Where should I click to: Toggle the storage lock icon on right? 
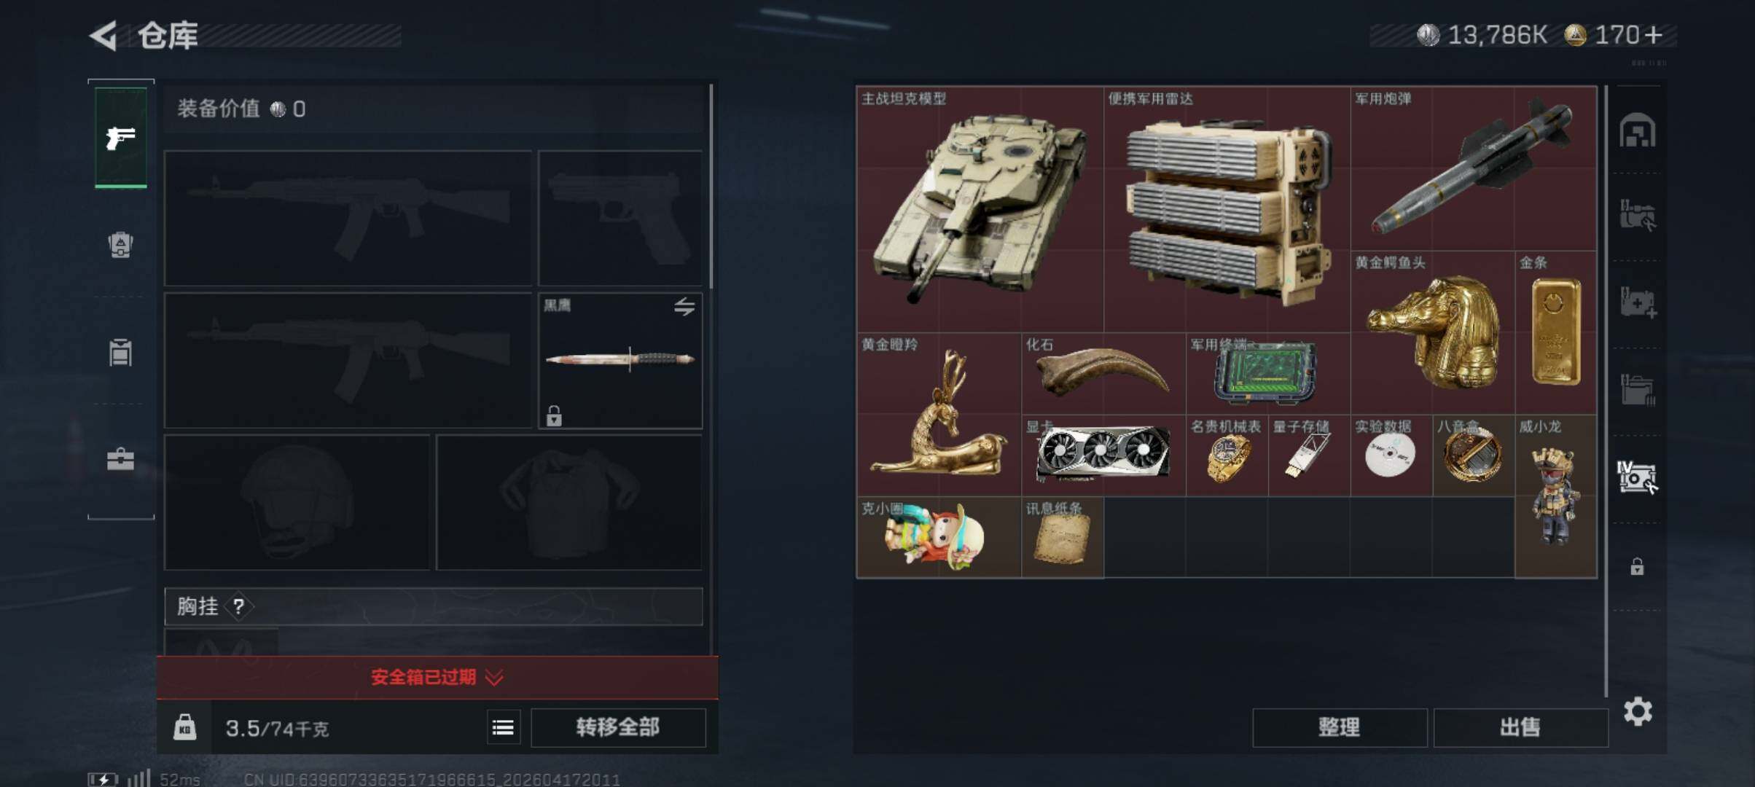pyautogui.click(x=1637, y=566)
